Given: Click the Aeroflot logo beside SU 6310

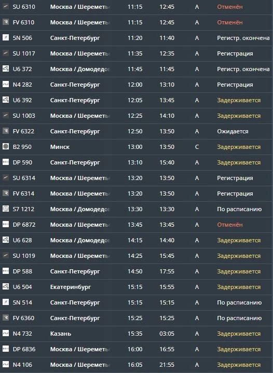Looking at the screenshot, I should [x=6, y=6].
